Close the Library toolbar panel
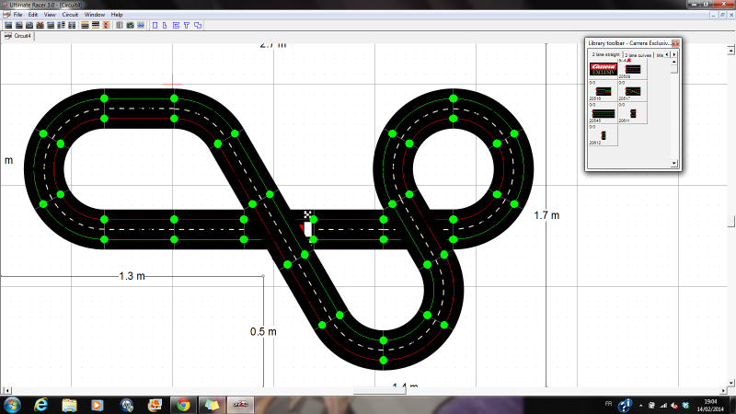The width and height of the screenshot is (736, 414). point(674,43)
